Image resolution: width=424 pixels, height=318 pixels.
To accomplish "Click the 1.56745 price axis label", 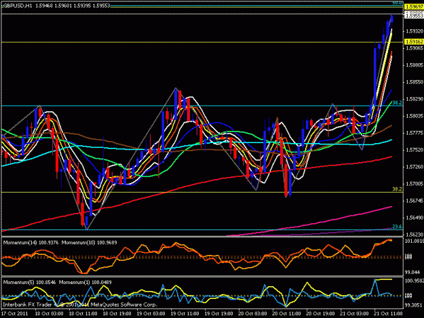I will coord(415,201).
